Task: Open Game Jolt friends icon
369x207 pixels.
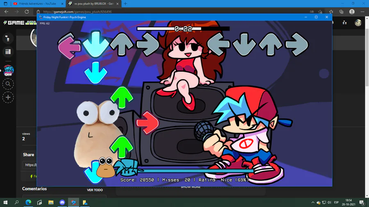Action: coord(344,22)
